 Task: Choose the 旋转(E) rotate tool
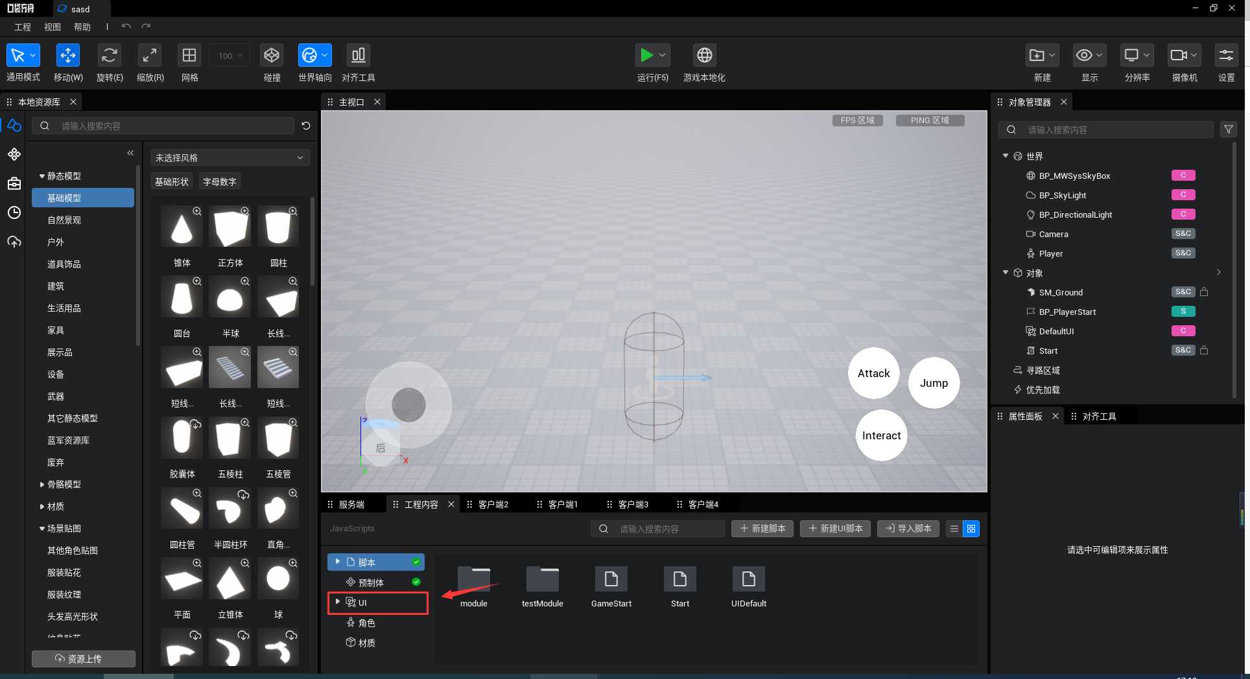(109, 56)
